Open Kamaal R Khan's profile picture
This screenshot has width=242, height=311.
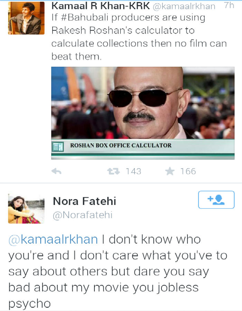pos(26,18)
